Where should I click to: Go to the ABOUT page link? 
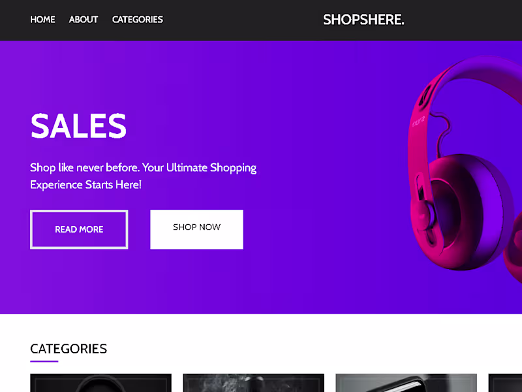[x=84, y=20]
